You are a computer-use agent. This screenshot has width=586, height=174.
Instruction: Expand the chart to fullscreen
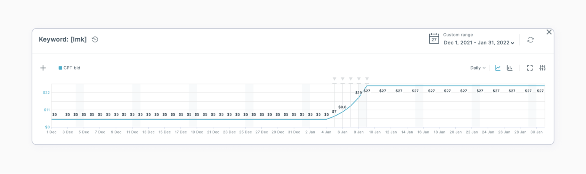(x=530, y=68)
